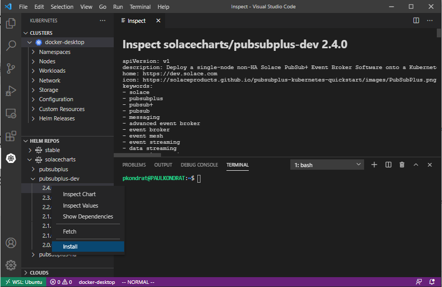Open the Extensions view icon

click(10, 136)
